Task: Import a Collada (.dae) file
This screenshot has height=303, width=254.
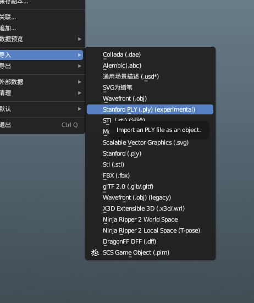Action: coord(150,54)
